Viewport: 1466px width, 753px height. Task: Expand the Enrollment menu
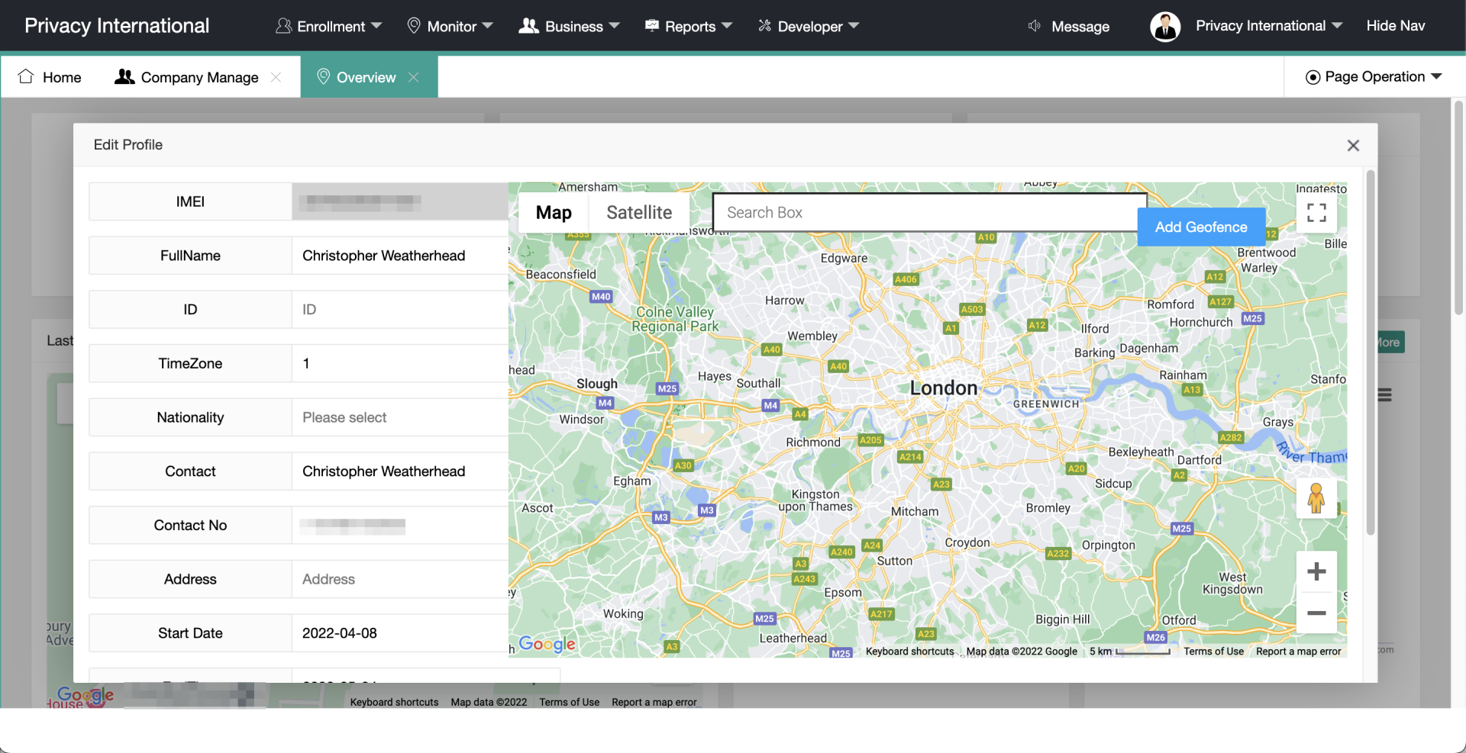point(329,27)
